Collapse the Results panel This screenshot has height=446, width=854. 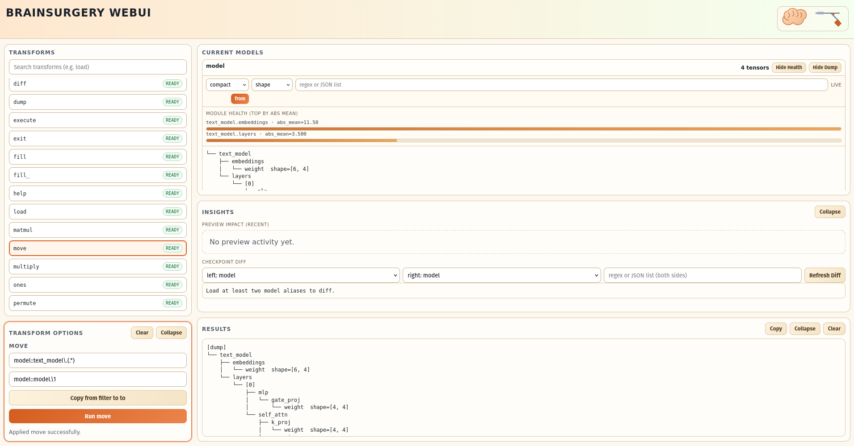click(805, 329)
